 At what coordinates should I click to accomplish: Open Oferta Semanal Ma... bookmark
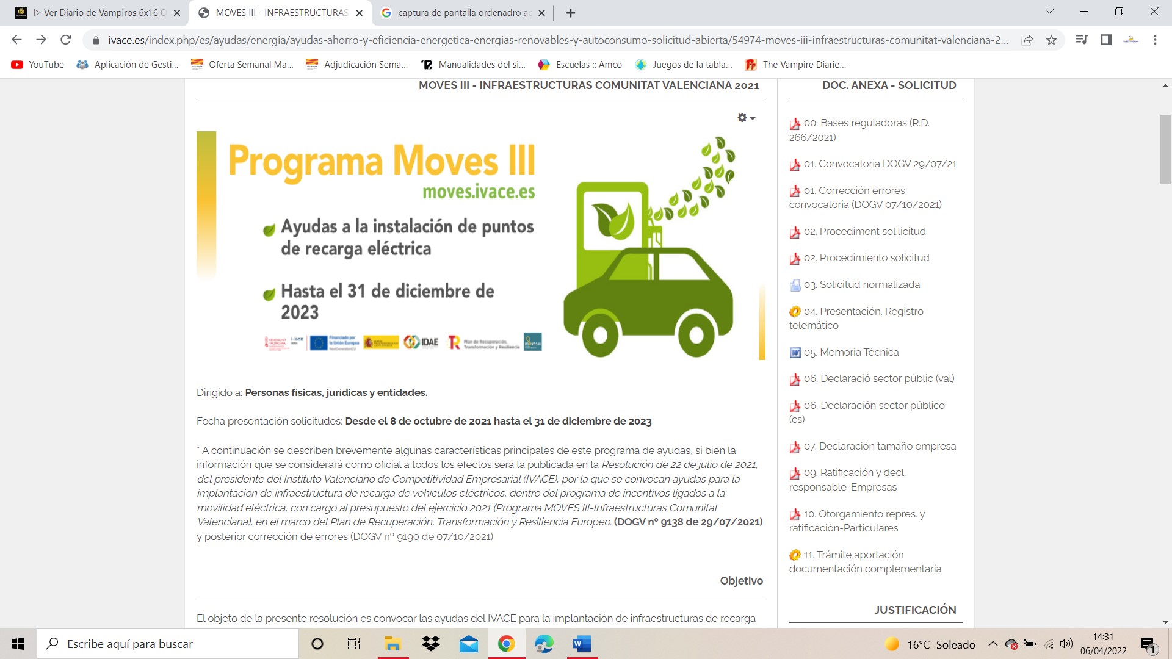coord(242,65)
